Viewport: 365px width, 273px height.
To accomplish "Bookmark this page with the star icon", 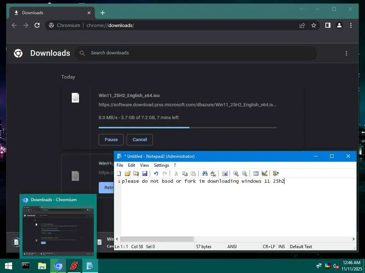I will (x=314, y=25).
